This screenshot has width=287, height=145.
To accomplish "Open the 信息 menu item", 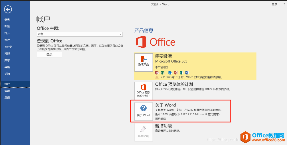I will 7,20.
